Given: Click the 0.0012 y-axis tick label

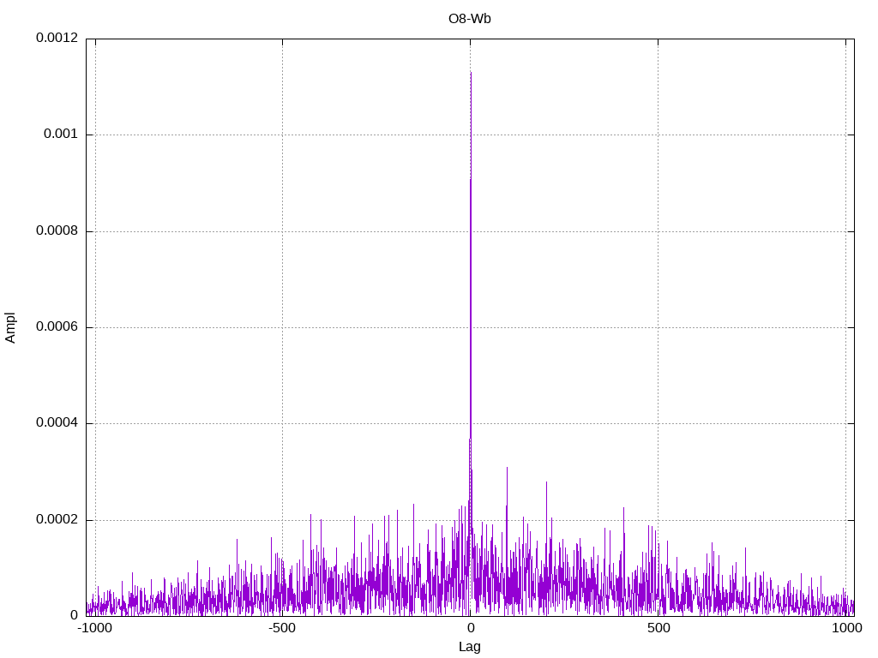Looking at the screenshot, I should pos(57,38).
